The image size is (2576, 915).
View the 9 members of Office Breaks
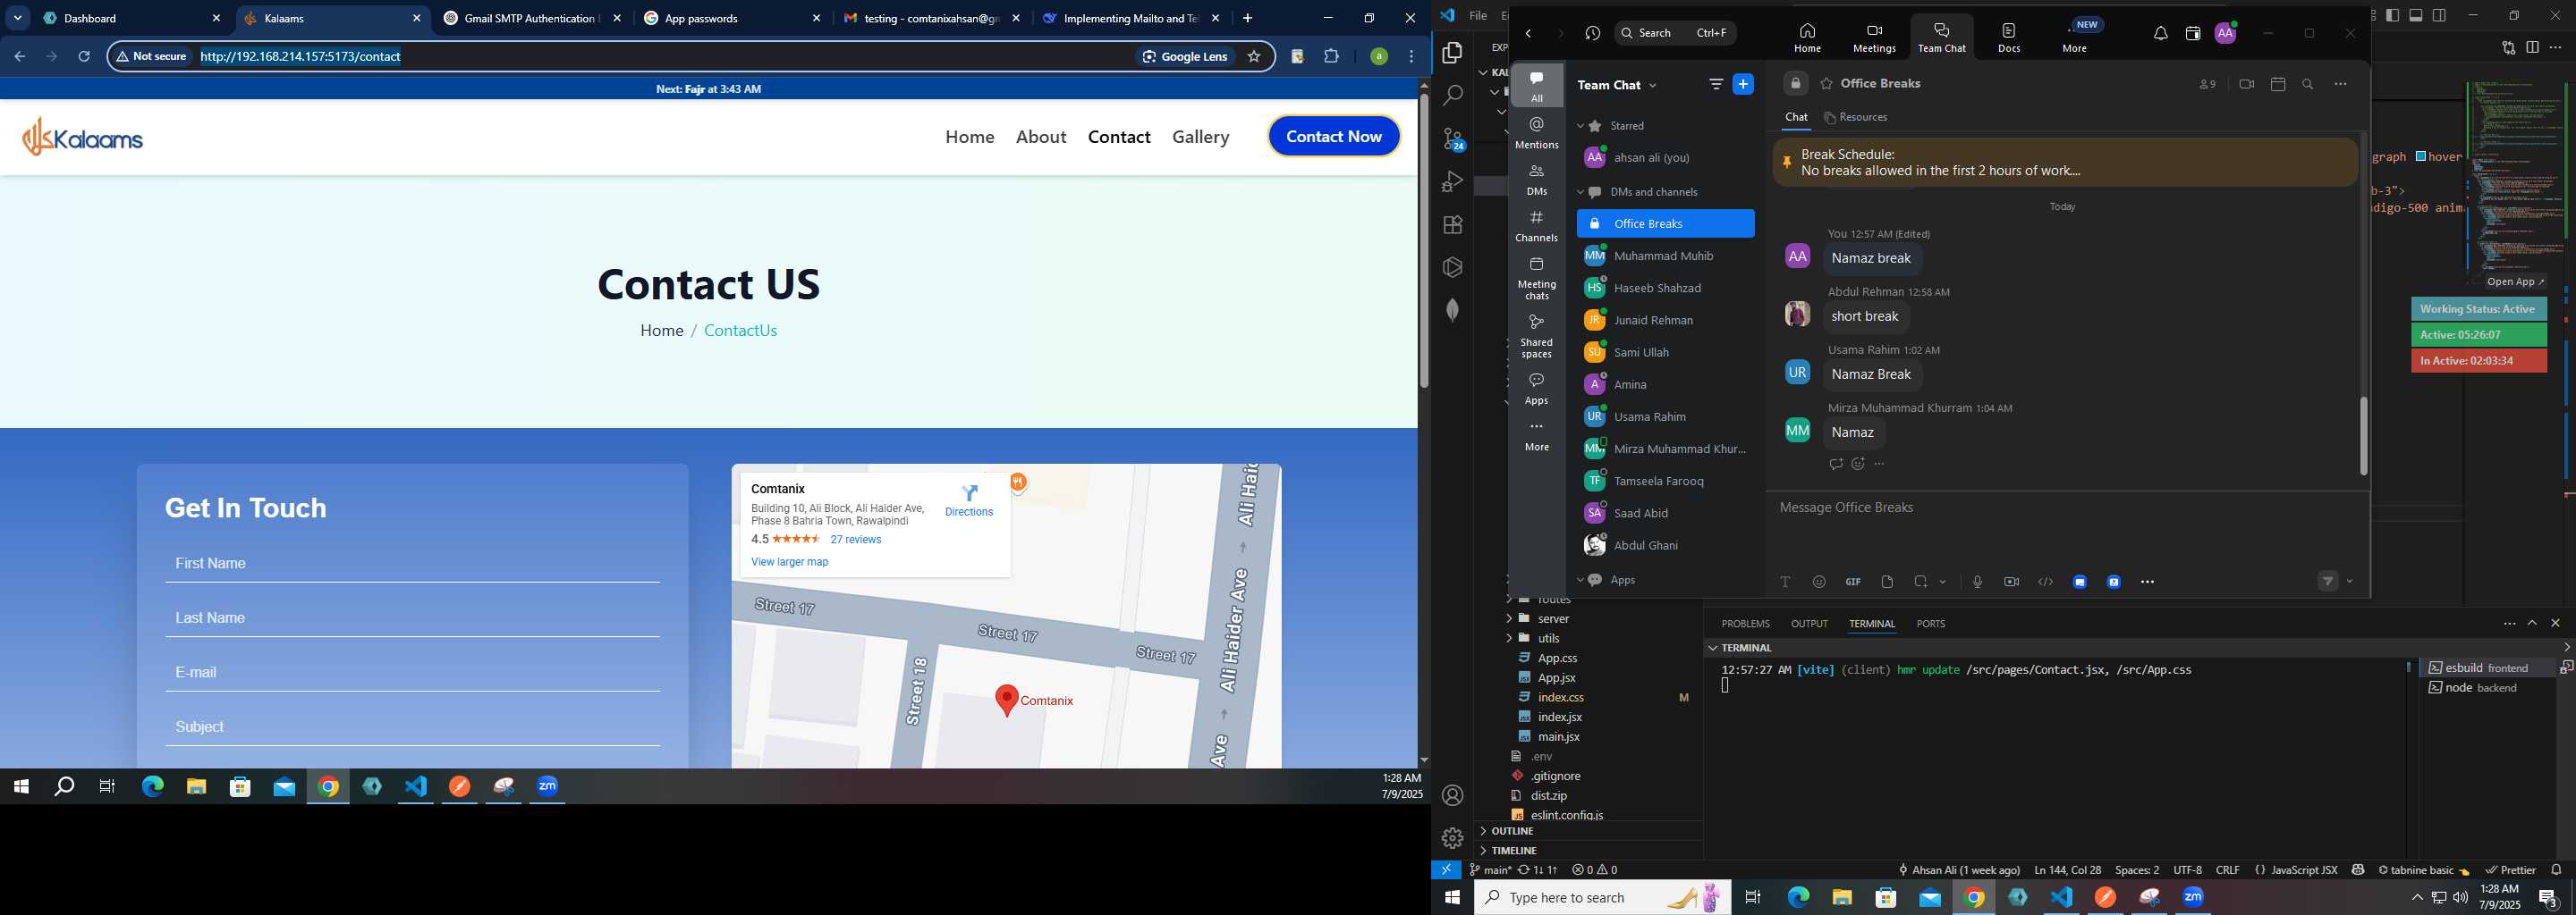2207,85
